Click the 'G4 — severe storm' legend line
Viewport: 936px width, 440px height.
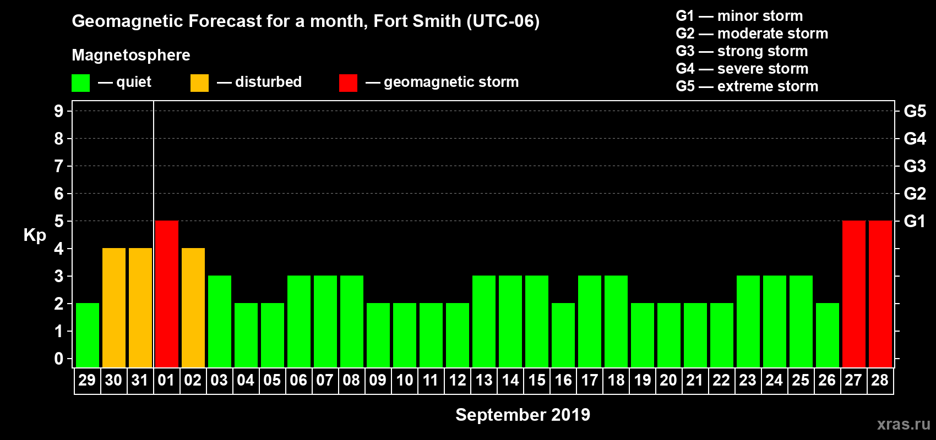pyautogui.click(x=742, y=69)
